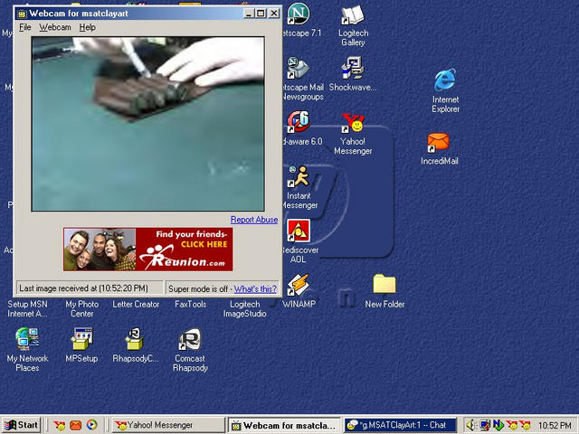The height and width of the screenshot is (434, 579).
Task: Click the FaxTools label
Action: point(191,305)
